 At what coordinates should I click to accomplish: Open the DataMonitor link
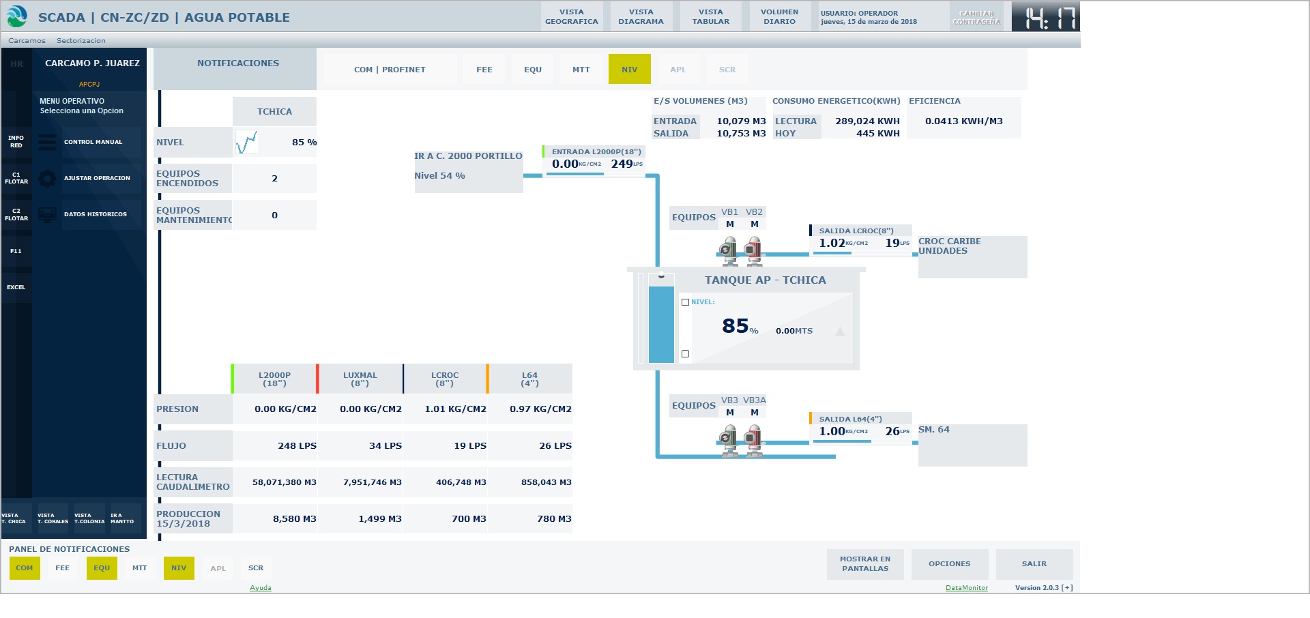tap(966, 588)
